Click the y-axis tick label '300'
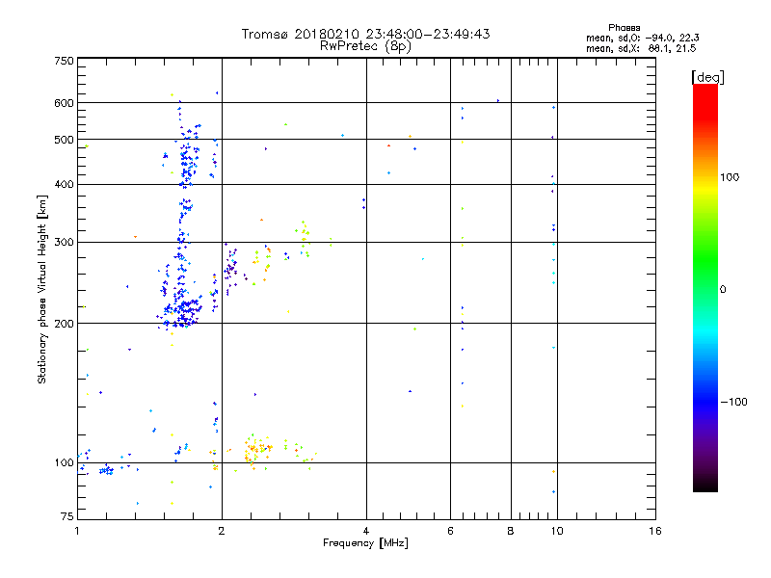The image size is (771, 578). [64, 243]
